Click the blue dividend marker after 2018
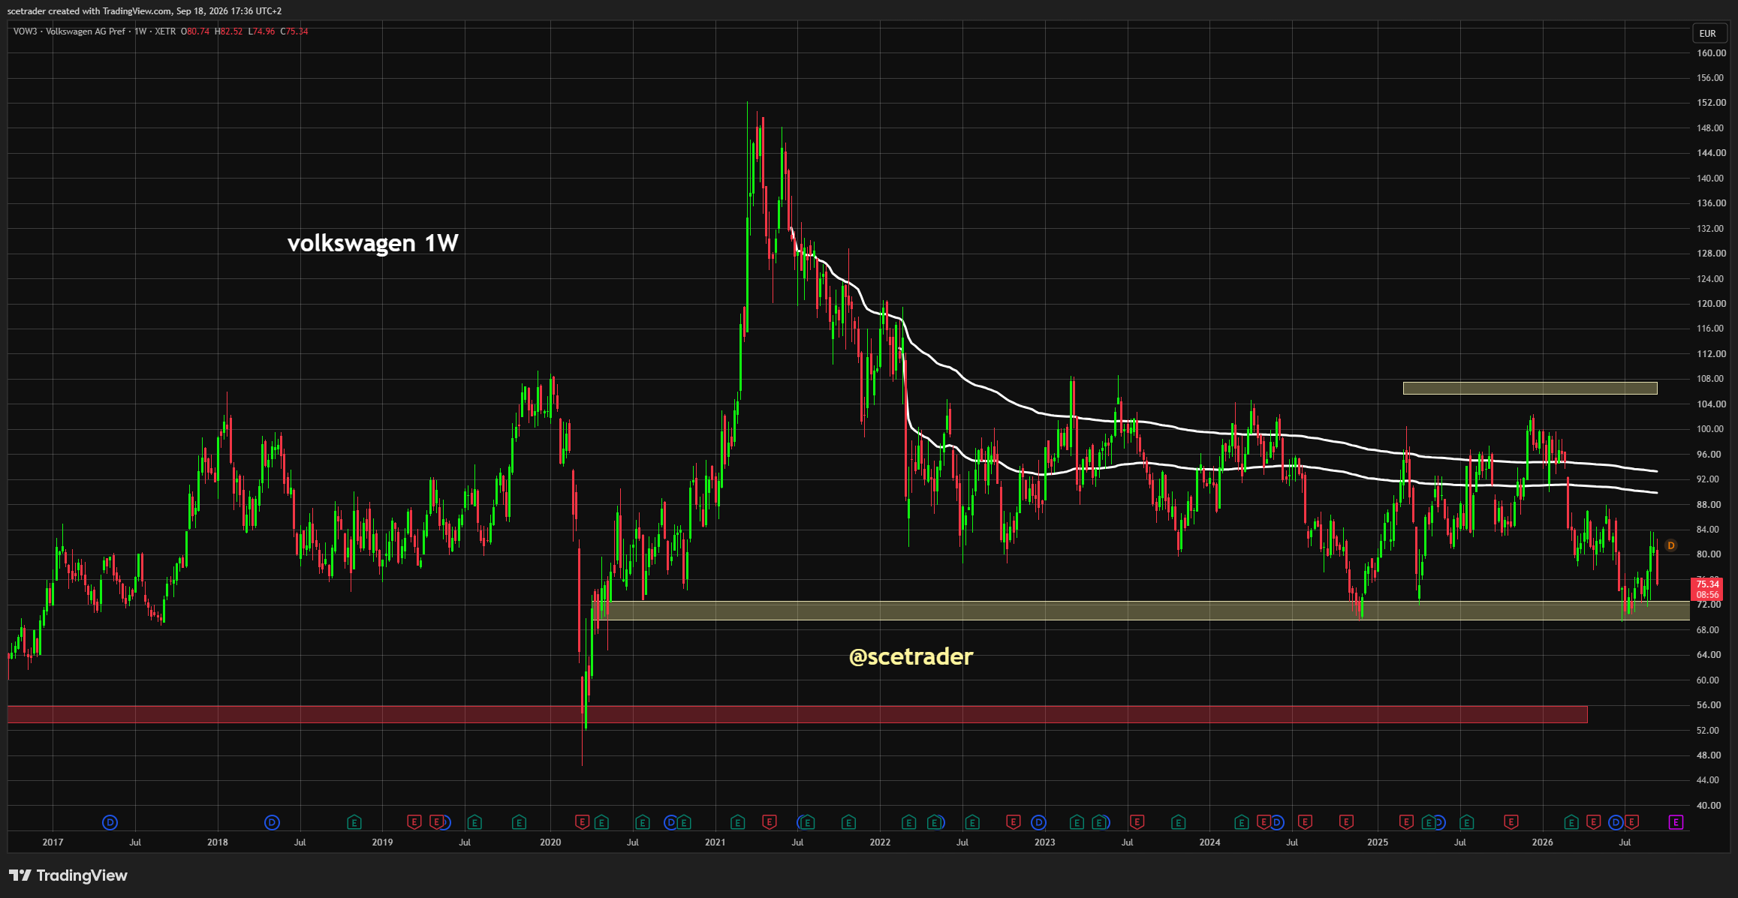The image size is (1738, 898). point(272,822)
